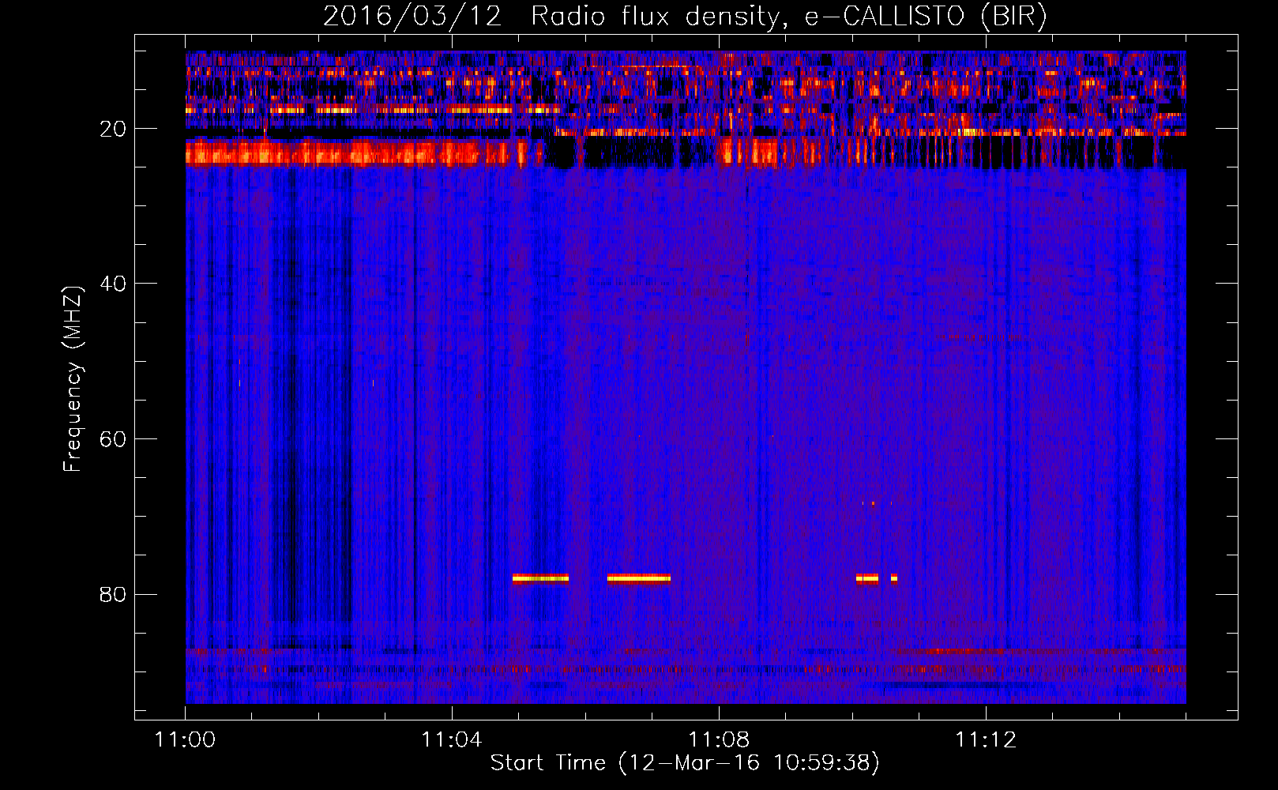Click the "11:00" time tick label
This screenshot has height=790, width=1278.
185,740
